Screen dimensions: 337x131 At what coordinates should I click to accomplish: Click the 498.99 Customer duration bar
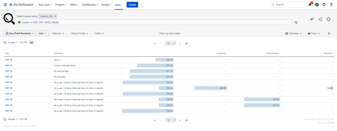[211, 88]
